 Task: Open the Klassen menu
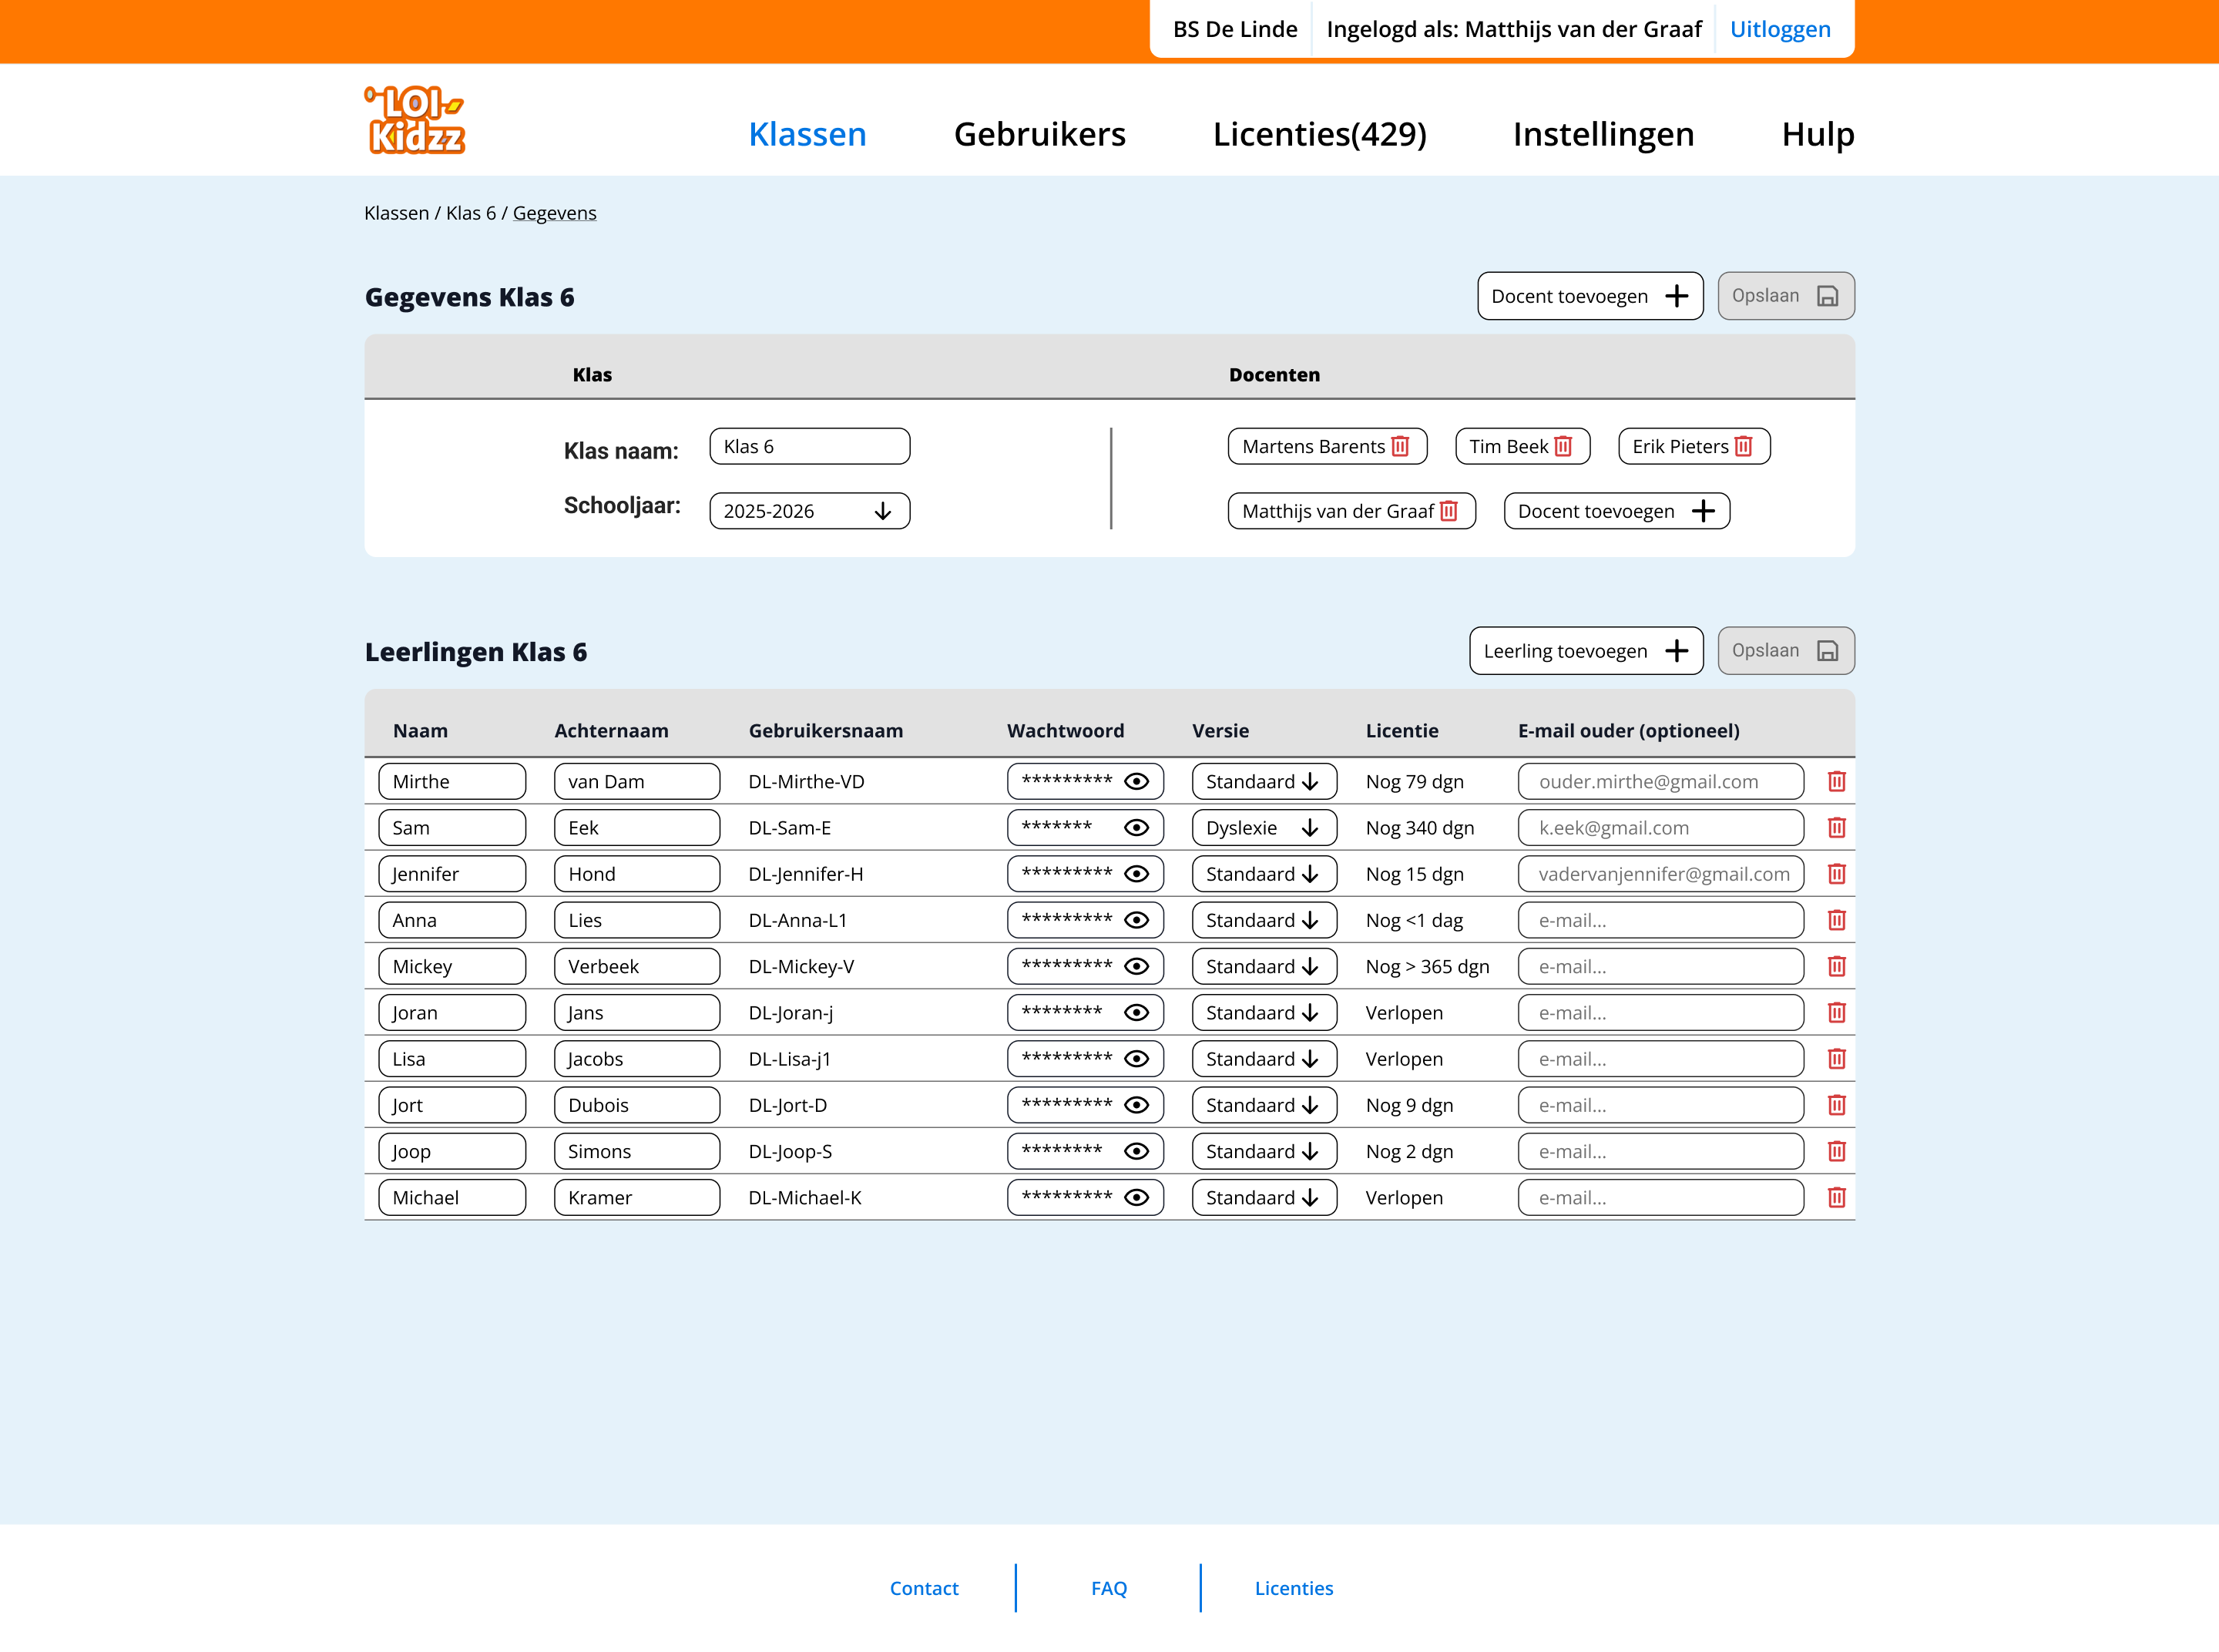click(x=807, y=134)
